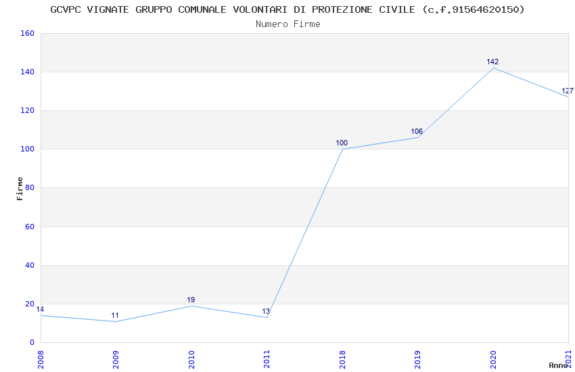Select the data label 14

[x=40, y=310]
